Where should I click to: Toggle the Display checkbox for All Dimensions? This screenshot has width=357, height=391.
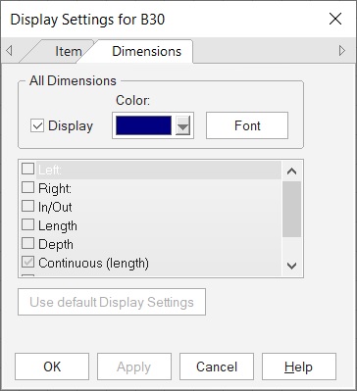click(37, 126)
